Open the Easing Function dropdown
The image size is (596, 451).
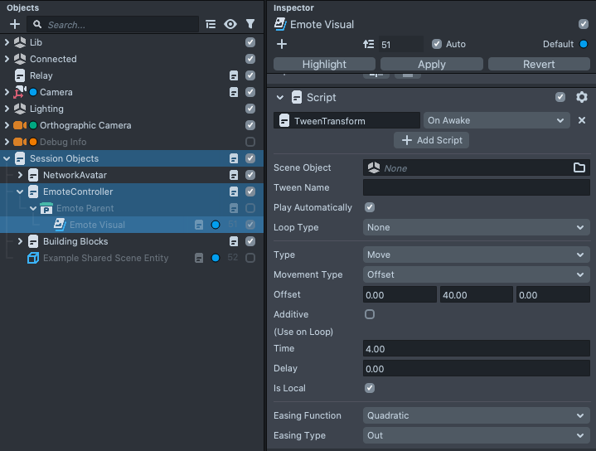[476, 415]
